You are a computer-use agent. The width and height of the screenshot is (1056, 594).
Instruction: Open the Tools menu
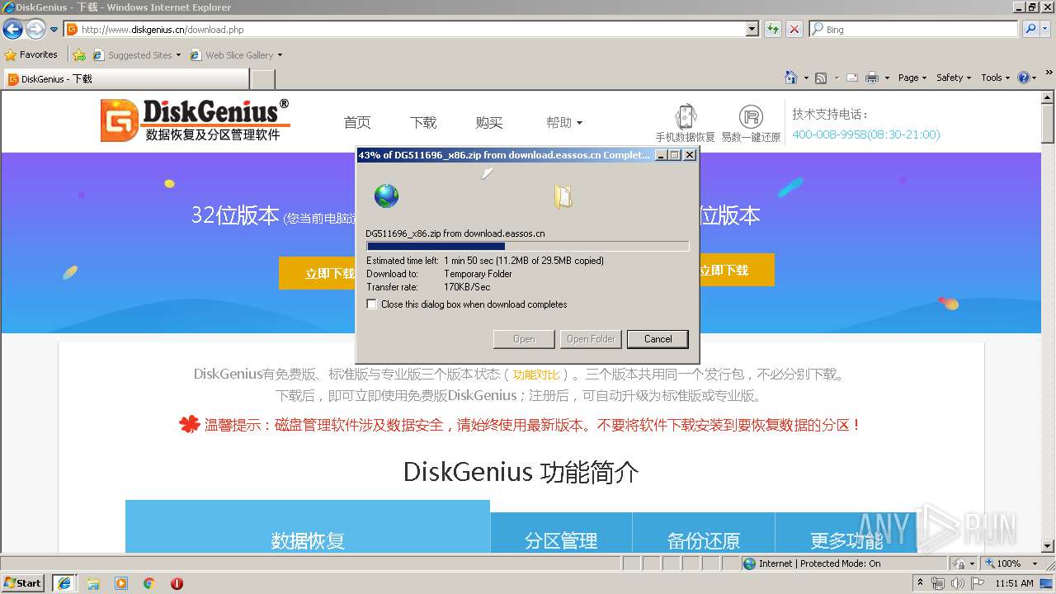pos(995,78)
